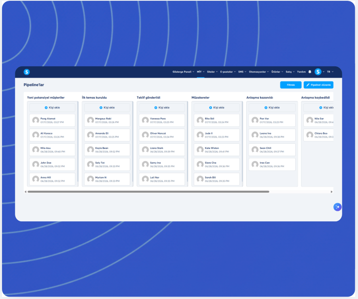This screenshot has height=299, width=358.
Task: Click the İlk temas kuruldu column heading
Action: click(94, 98)
